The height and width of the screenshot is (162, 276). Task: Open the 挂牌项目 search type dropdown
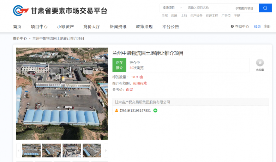pos(172,8)
